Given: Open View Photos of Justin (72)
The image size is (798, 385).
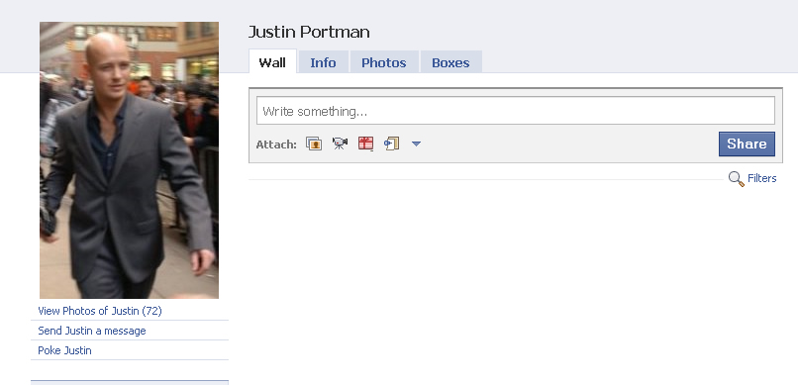Looking at the screenshot, I should (100, 311).
